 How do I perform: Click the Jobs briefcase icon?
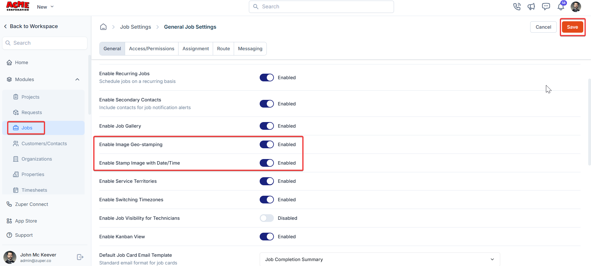16,128
